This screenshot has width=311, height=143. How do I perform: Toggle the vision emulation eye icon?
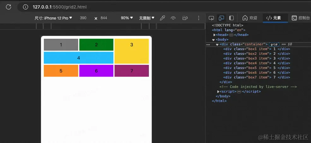click(x=173, y=18)
